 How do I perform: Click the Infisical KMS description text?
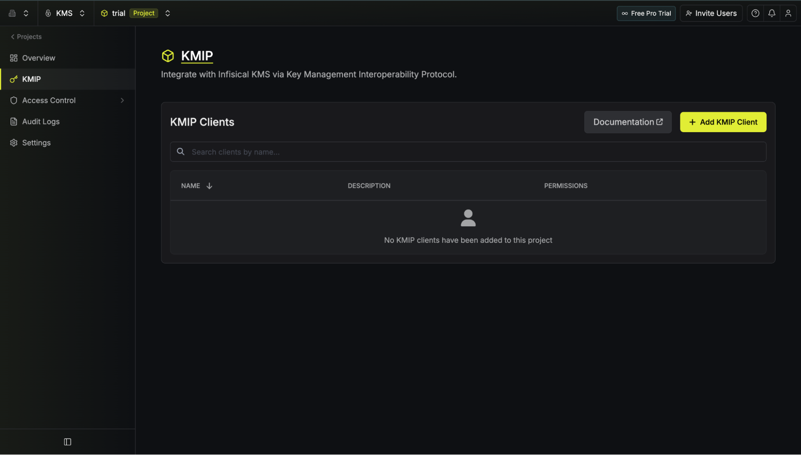[309, 74]
